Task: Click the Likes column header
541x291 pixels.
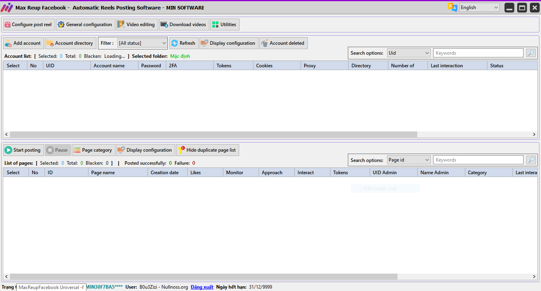Action: pyautogui.click(x=205, y=173)
